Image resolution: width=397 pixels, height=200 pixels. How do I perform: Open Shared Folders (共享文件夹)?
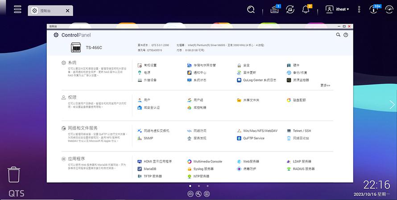click(248, 100)
